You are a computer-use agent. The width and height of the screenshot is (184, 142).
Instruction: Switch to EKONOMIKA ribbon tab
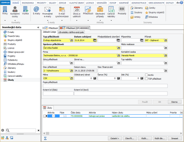[28, 3]
